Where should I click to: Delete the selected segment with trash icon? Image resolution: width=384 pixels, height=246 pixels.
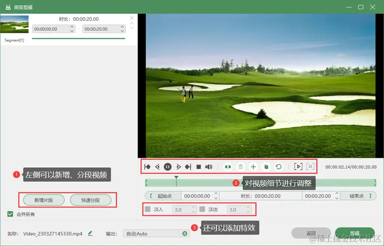point(241,167)
